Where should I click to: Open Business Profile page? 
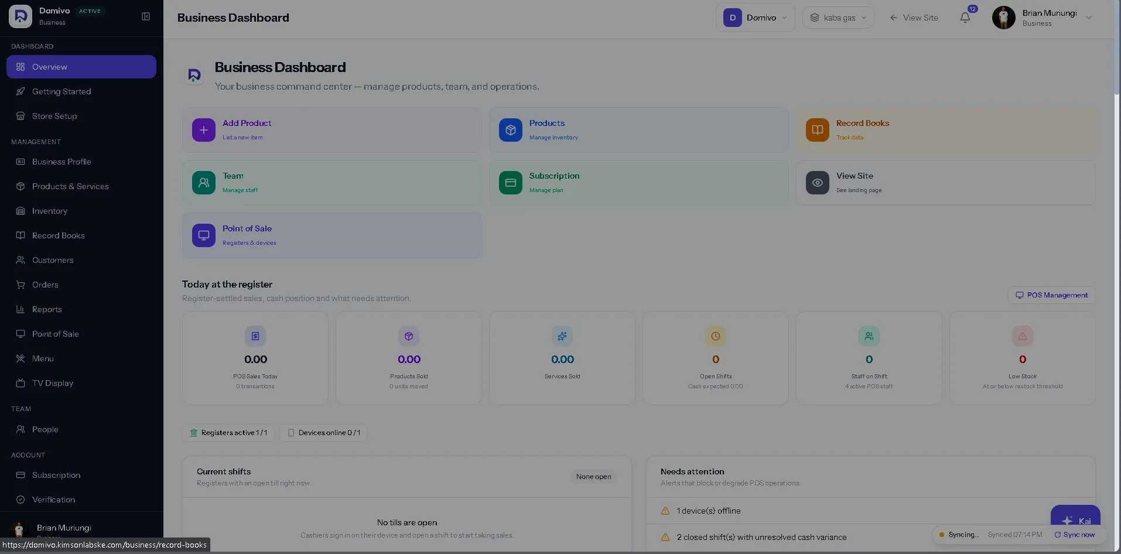click(x=81, y=162)
